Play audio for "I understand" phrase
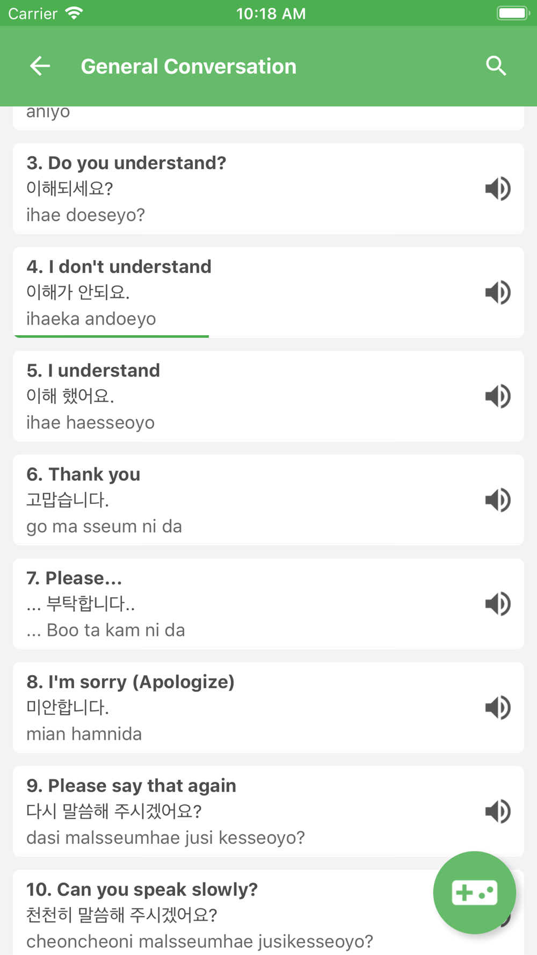 click(498, 396)
